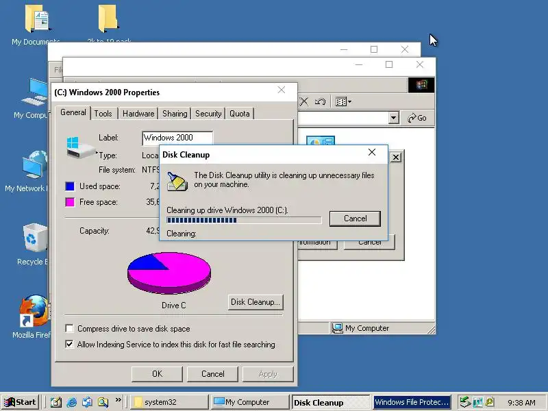The height and width of the screenshot is (411, 548).
Task: Click Cancel in Windows 2000 Properties dialog
Action: 212,374
